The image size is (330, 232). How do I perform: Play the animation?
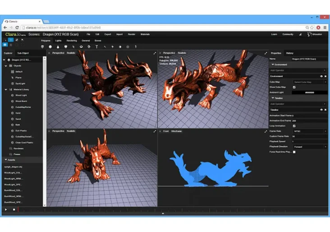point(6,209)
